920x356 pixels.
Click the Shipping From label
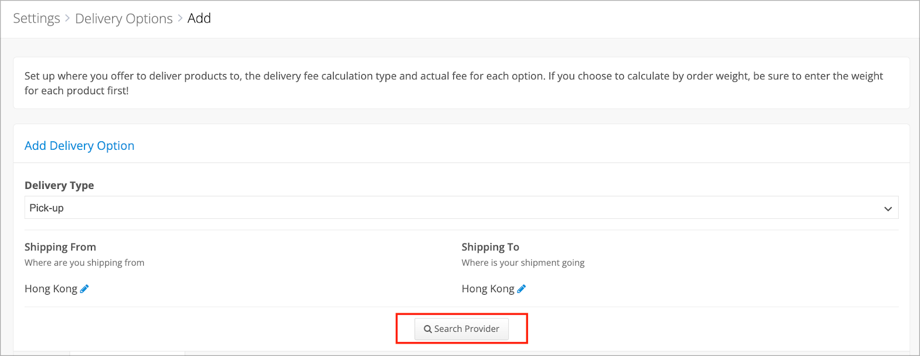[60, 247]
